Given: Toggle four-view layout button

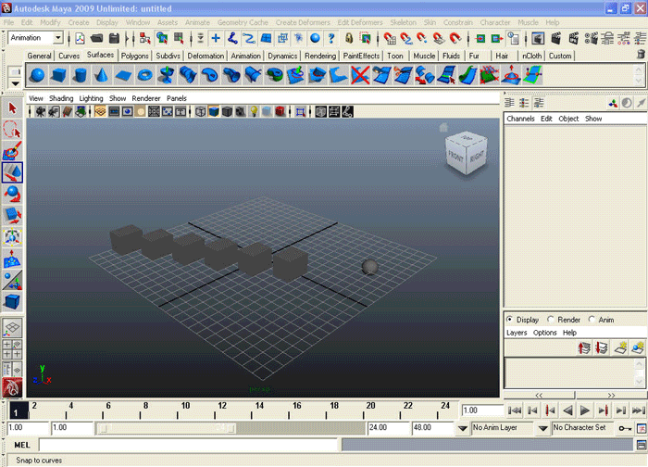Looking at the screenshot, I should [x=12, y=349].
